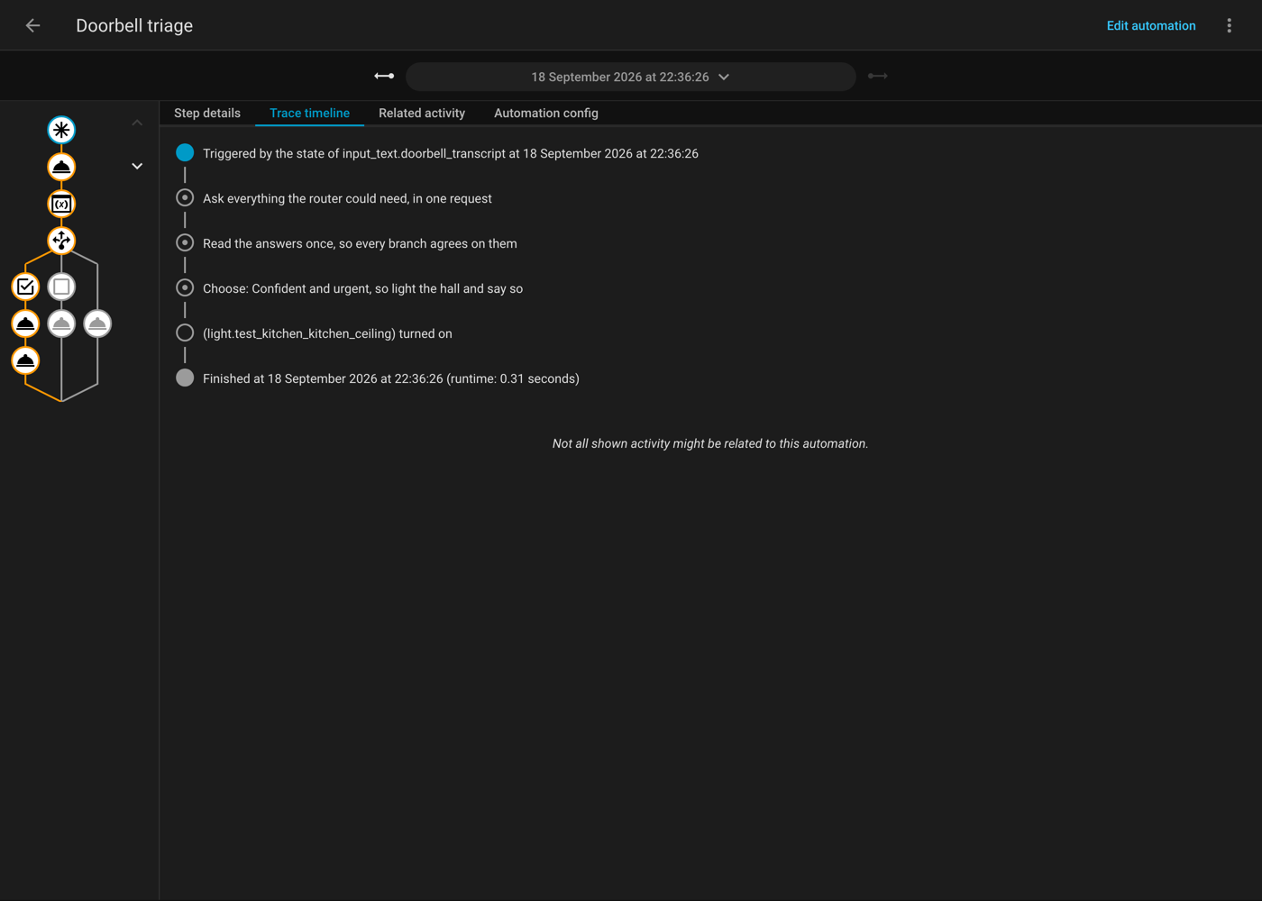The image size is (1262, 901).
Task: Click the up chevron beside the graph
Action: (x=137, y=123)
